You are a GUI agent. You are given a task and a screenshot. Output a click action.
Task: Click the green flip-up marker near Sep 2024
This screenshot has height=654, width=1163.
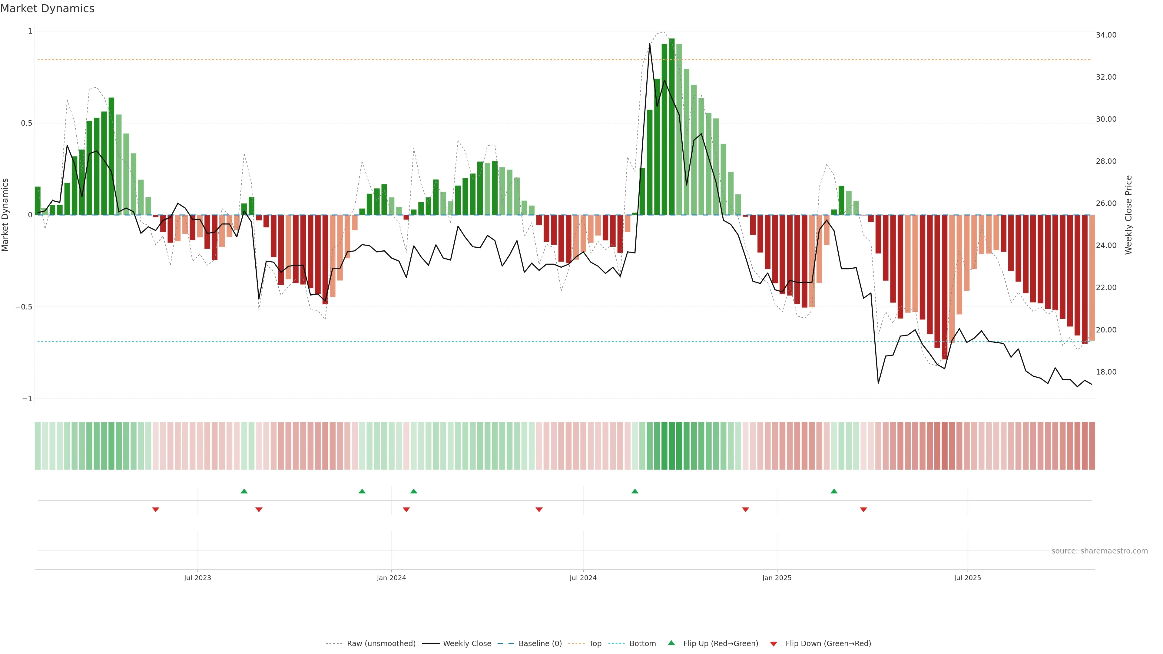[x=635, y=491]
